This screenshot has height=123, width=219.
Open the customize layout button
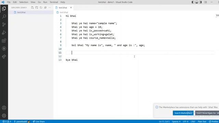pos(206,2)
